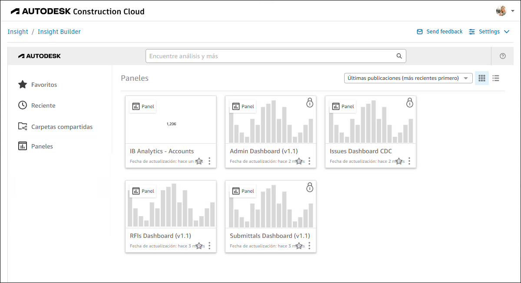Open more options for Issues Dashboard CDC

[x=409, y=161]
